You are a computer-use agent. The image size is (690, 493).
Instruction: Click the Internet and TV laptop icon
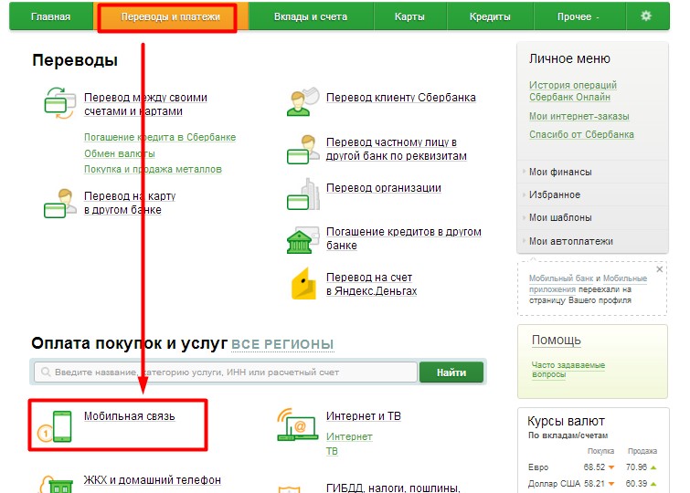coord(297,425)
